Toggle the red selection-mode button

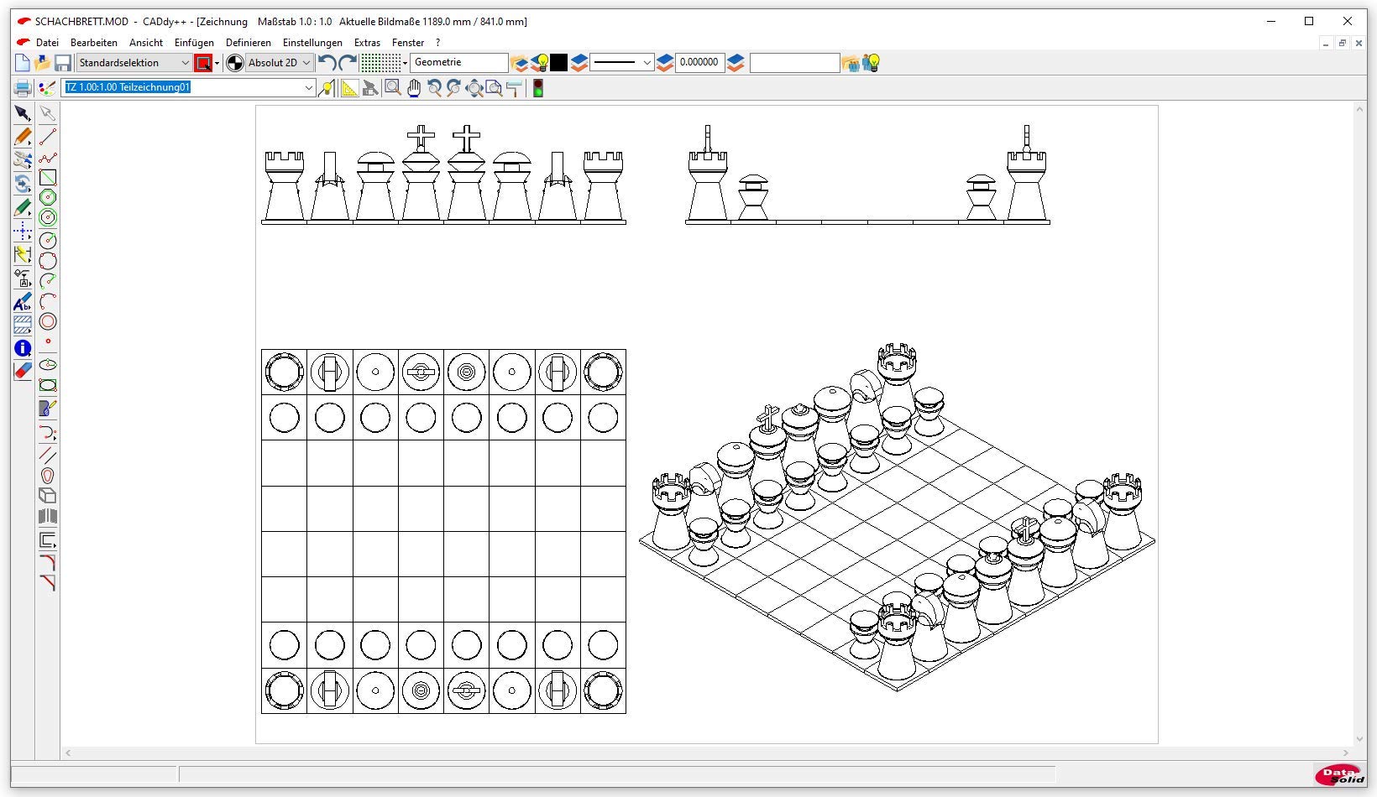click(203, 63)
